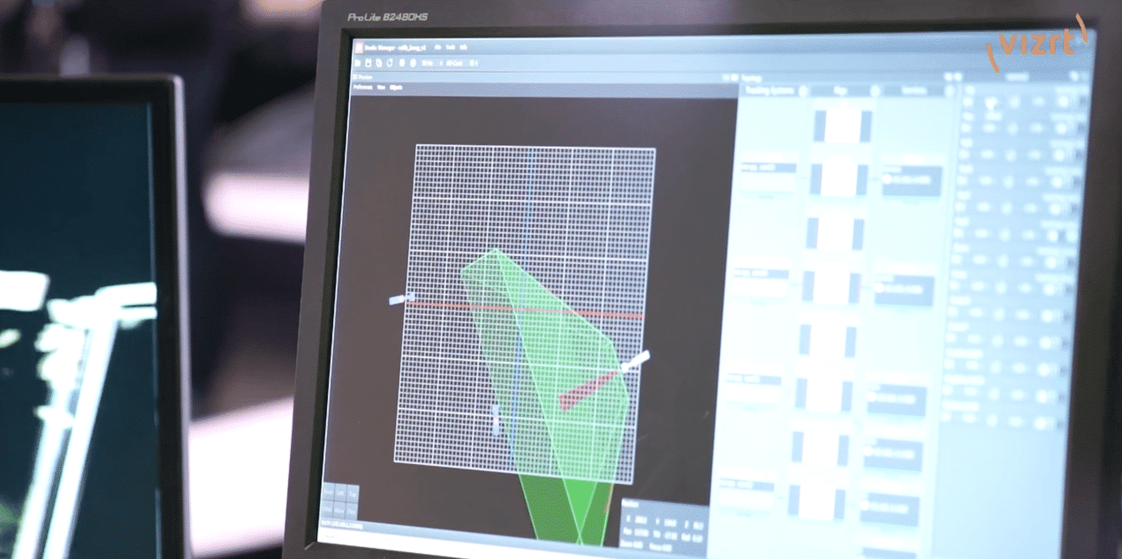Open the 50 Hz frequency dropdown
This screenshot has height=559, width=1122.
pyautogui.click(x=428, y=63)
